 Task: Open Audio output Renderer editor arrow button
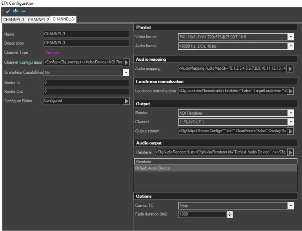click(290, 152)
